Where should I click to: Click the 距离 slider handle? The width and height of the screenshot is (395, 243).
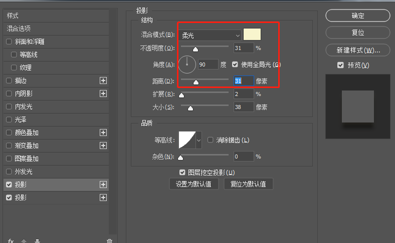point(195,82)
